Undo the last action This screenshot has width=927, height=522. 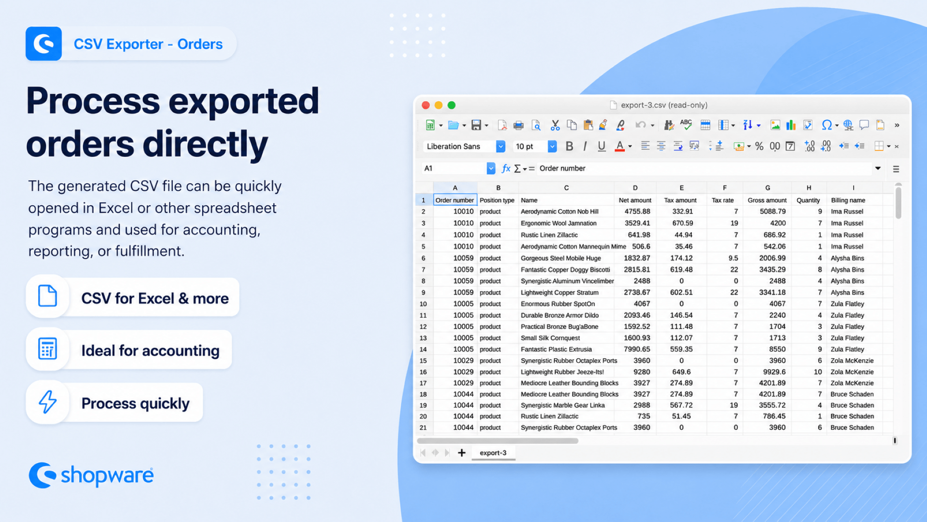641,126
